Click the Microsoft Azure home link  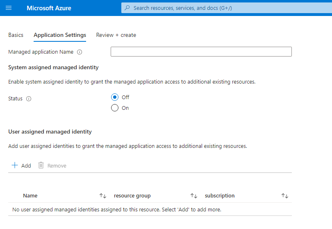coord(49,8)
